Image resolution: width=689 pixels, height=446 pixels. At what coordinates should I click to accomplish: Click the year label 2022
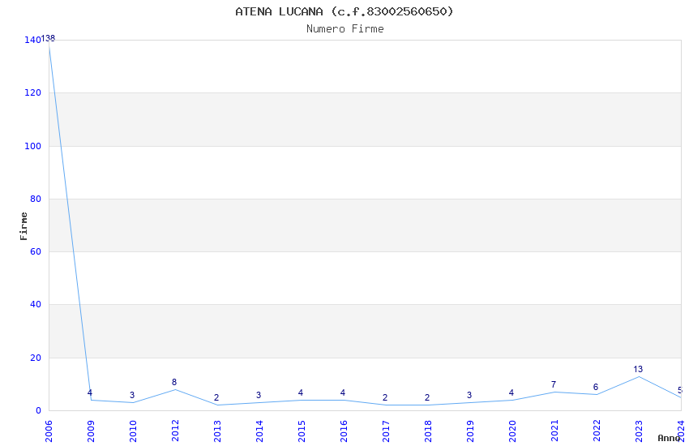[597, 431]
